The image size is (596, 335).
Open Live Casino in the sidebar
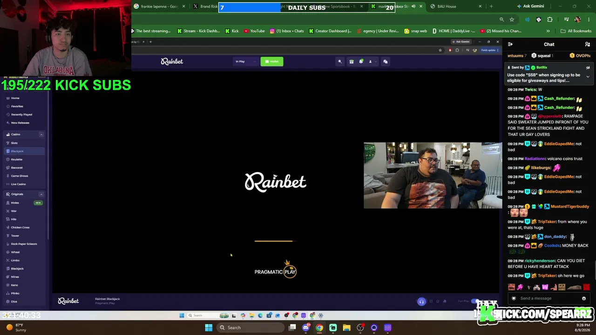pyautogui.click(x=18, y=184)
